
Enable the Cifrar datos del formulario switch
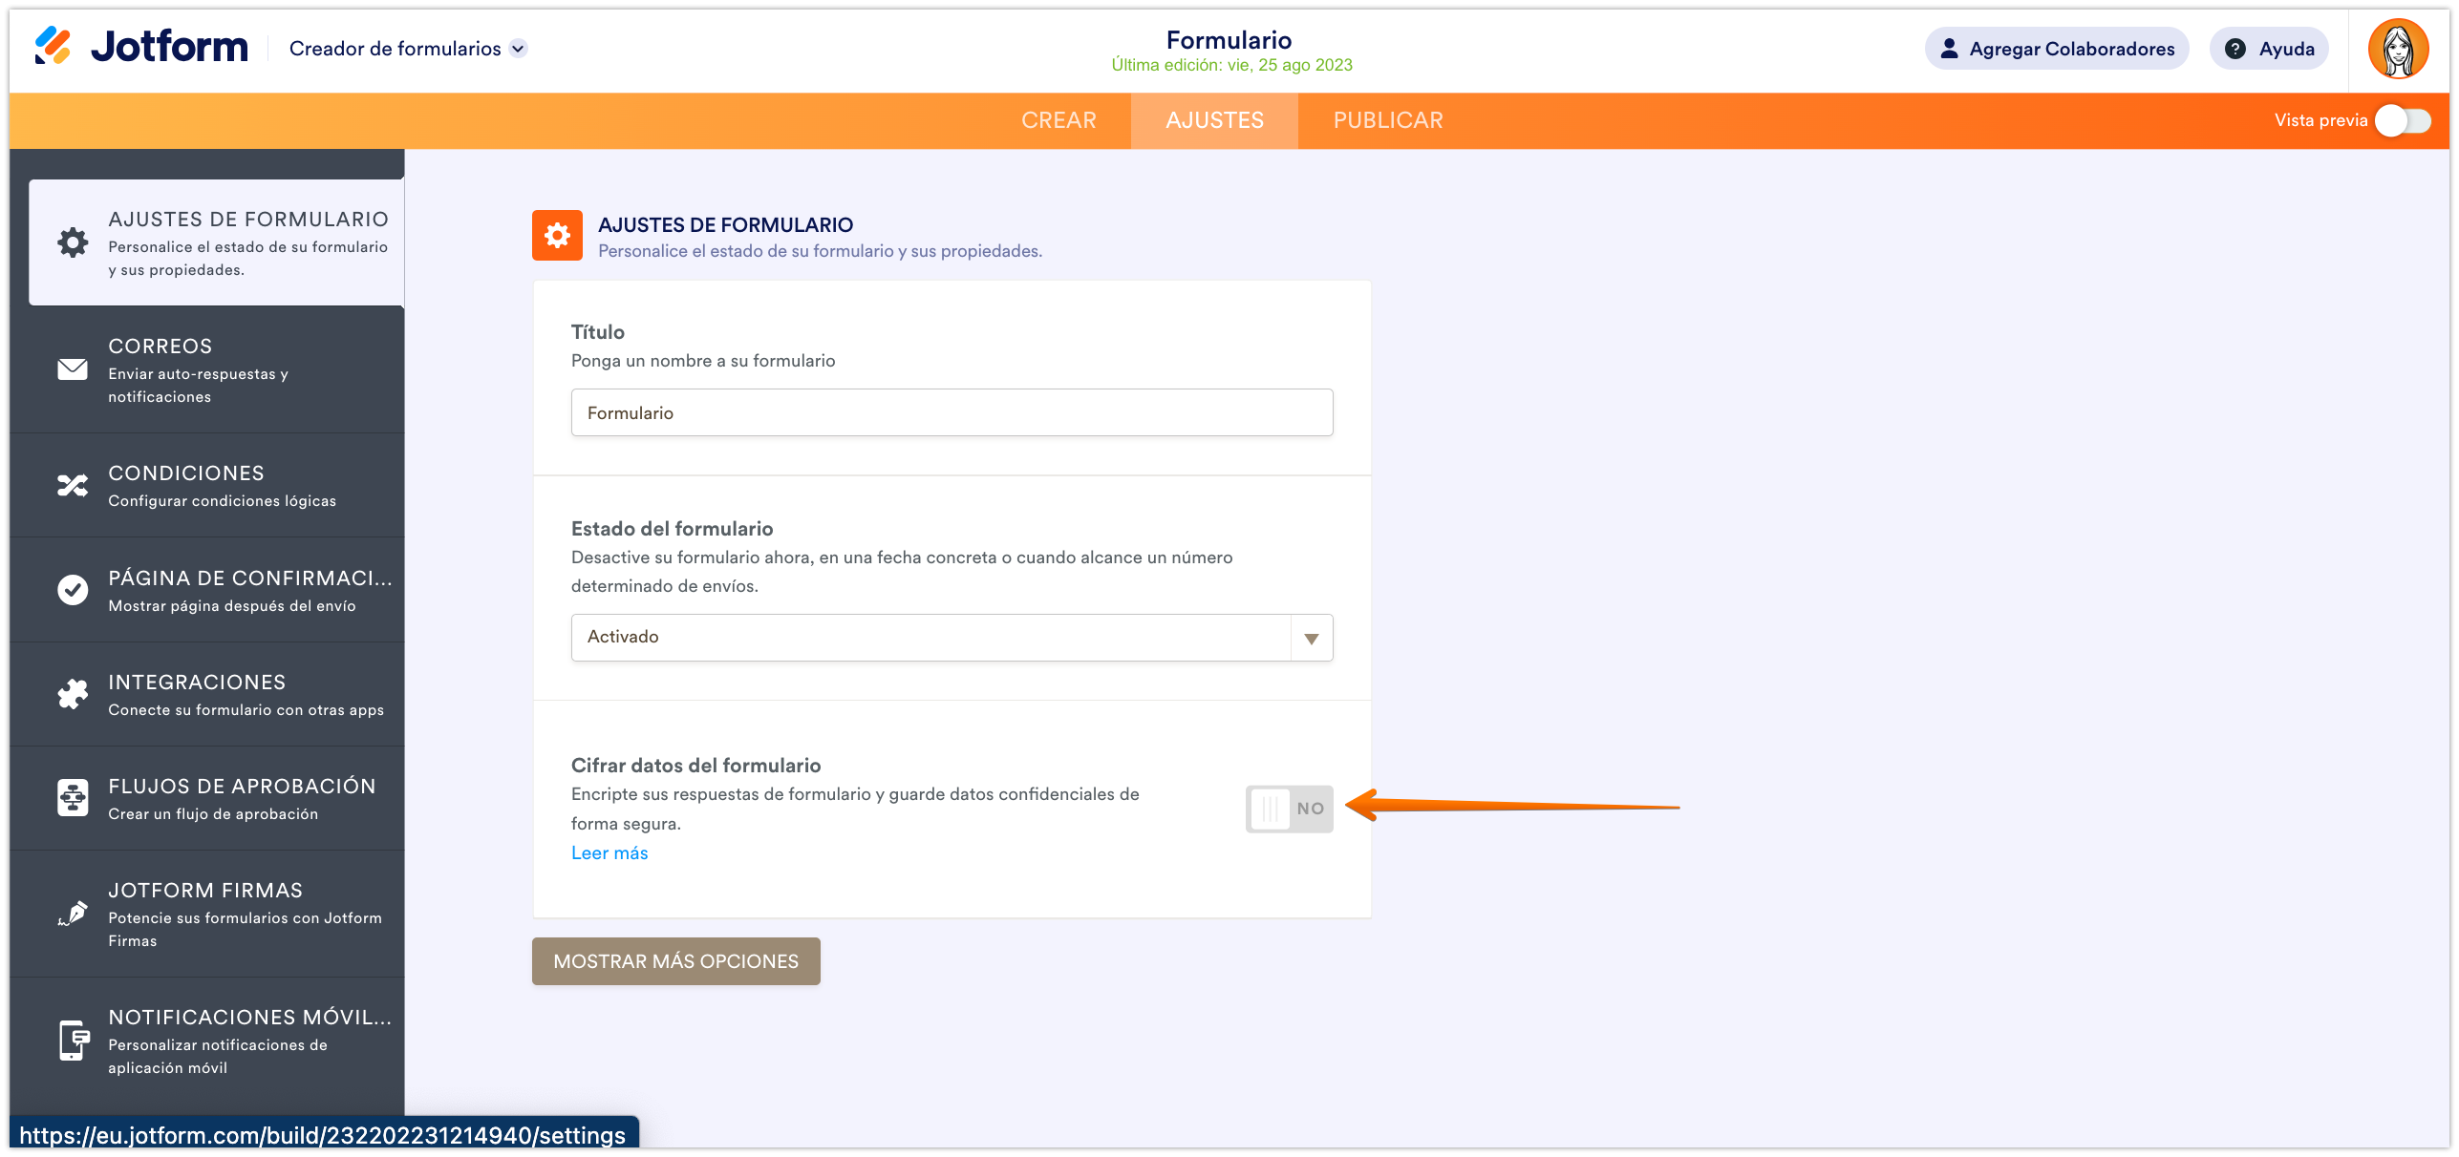tap(1288, 809)
